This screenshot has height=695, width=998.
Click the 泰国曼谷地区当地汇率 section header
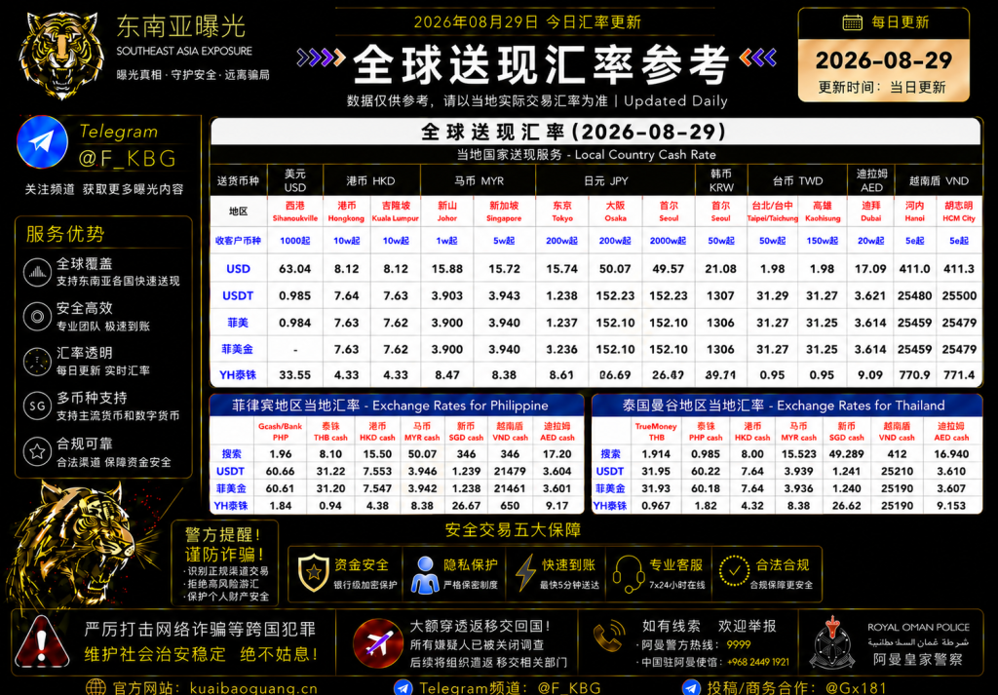(x=787, y=405)
